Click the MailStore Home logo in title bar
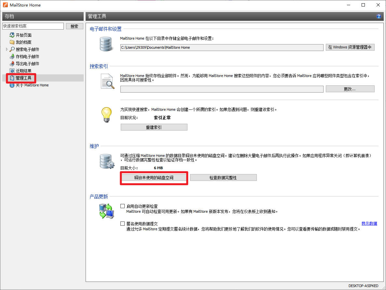Image resolution: width=386 pixels, height=290 pixels. point(5,5)
